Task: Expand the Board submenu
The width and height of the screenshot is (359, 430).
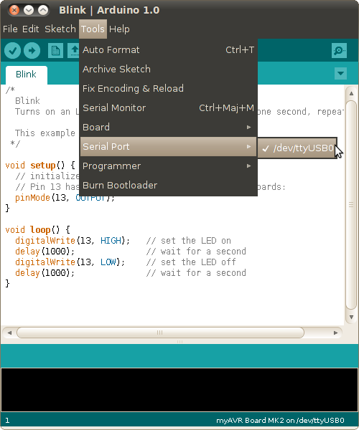Action: pos(169,128)
